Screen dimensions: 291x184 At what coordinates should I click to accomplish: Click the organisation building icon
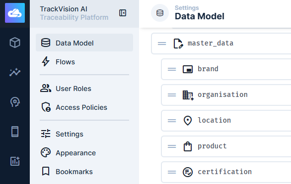pyautogui.click(x=188, y=95)
